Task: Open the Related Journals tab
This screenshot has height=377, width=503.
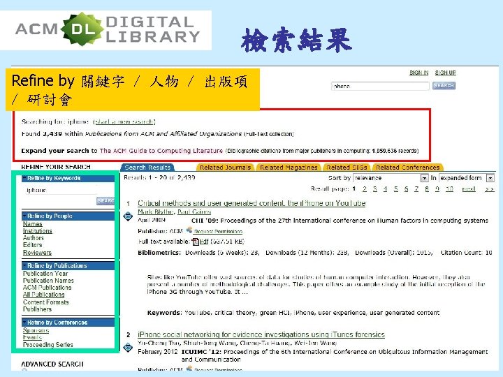Action: [x=225, y=168]
